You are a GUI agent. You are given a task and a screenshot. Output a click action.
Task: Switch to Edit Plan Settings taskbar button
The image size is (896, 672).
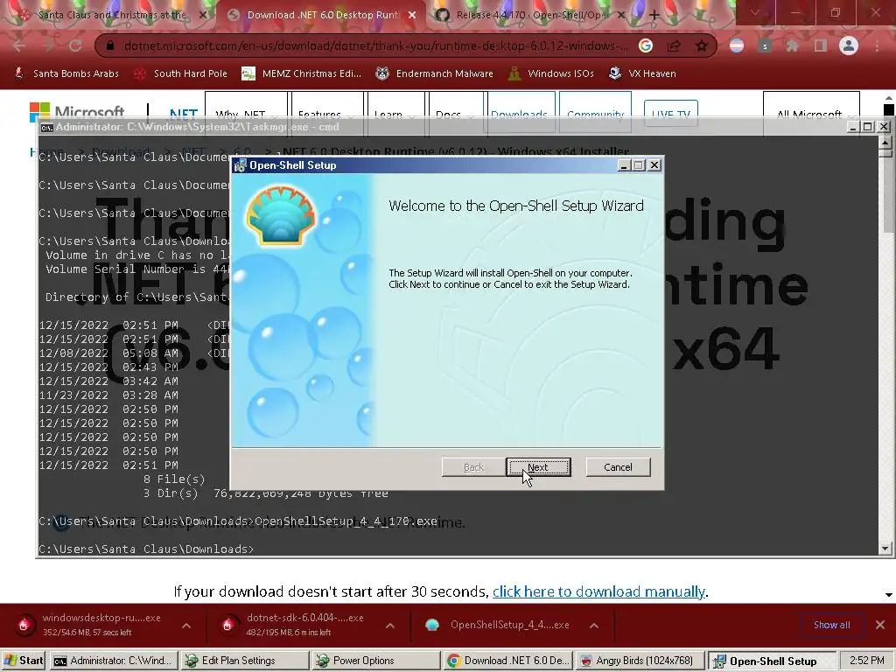(x=245, y=661)
